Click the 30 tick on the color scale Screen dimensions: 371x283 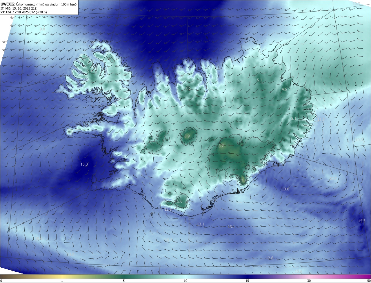[309, 281]
